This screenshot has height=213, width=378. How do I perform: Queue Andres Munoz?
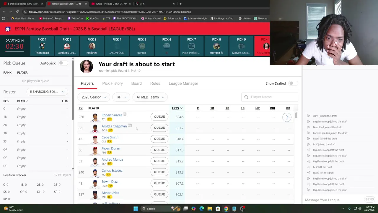[159, 161]
